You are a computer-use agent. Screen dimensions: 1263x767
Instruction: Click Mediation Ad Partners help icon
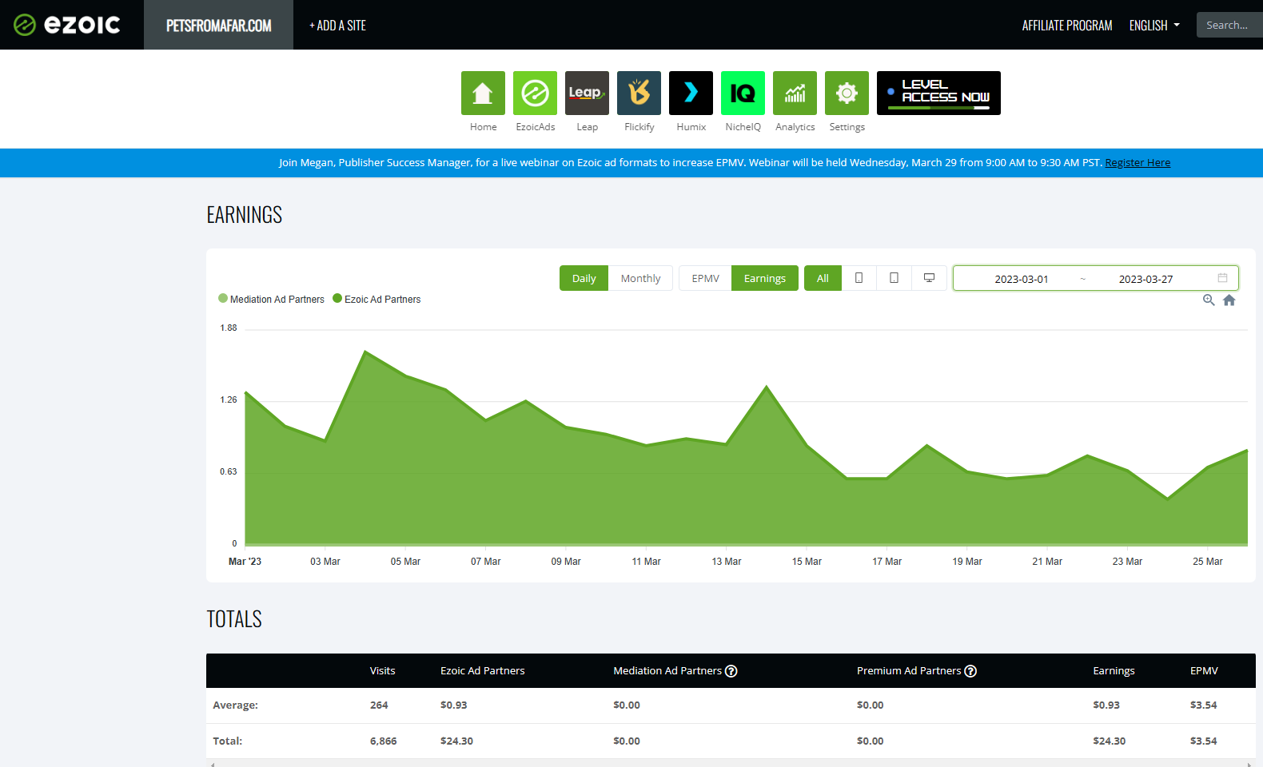coord(731,671)
